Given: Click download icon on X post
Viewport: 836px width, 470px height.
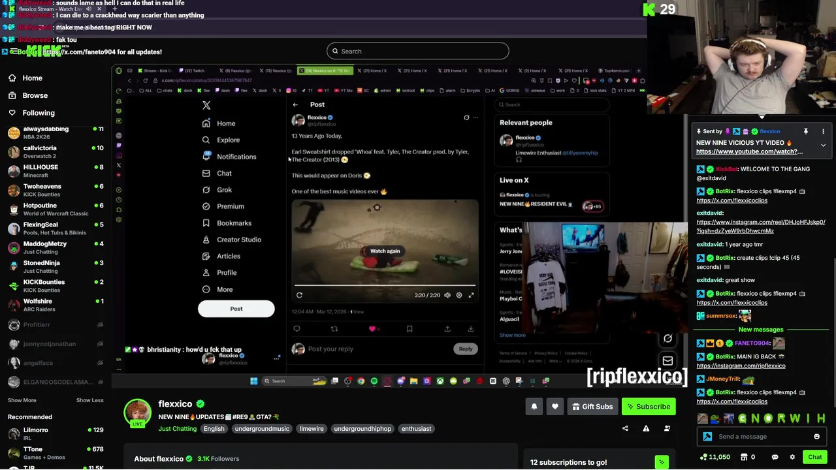Looking at the screenshot, I should point(470,329).
